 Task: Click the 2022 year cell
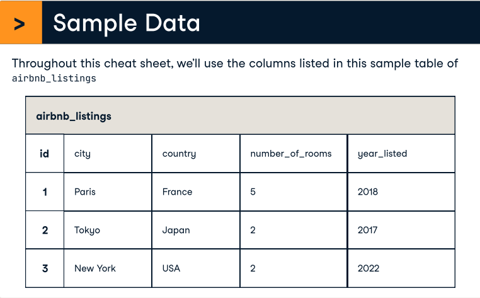[x=369, y=268]
